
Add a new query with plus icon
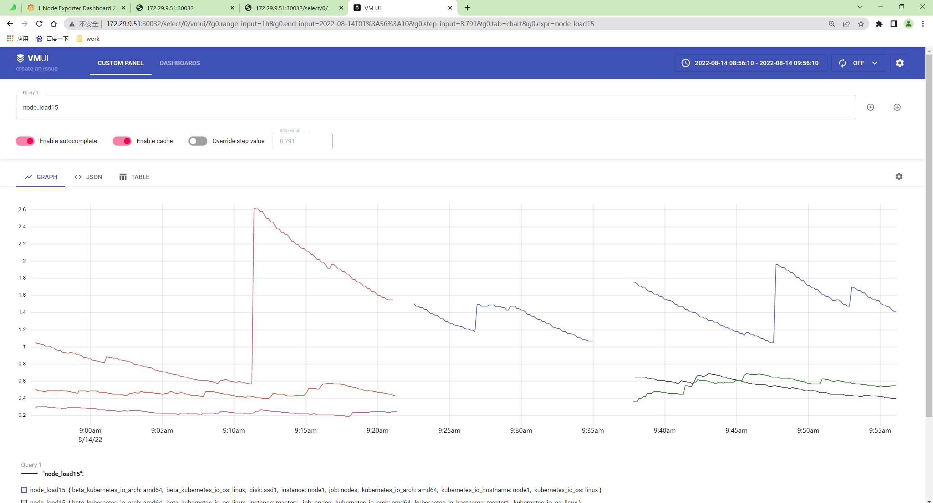[897, 107]
